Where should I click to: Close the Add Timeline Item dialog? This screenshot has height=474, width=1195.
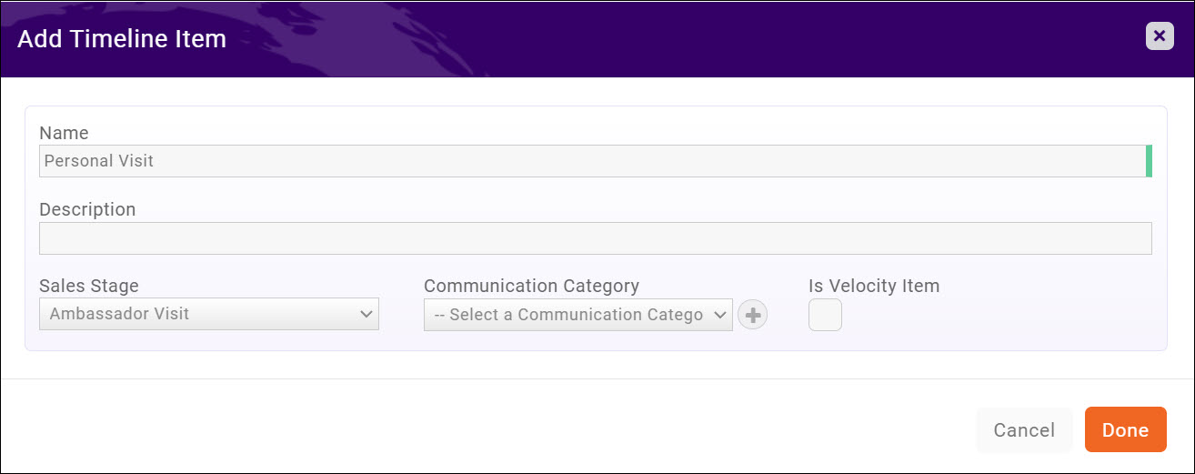[1159, 36]
